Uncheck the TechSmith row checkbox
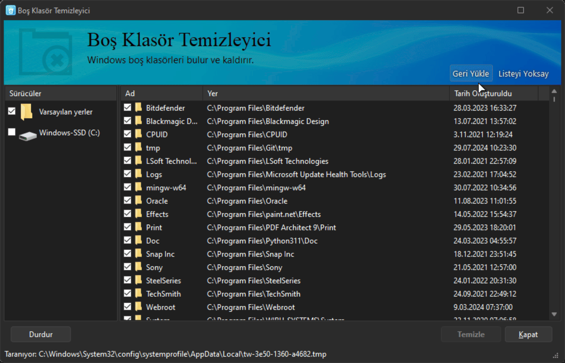The height and width of the screenshot is (363, 565). [x=128, y=293]
